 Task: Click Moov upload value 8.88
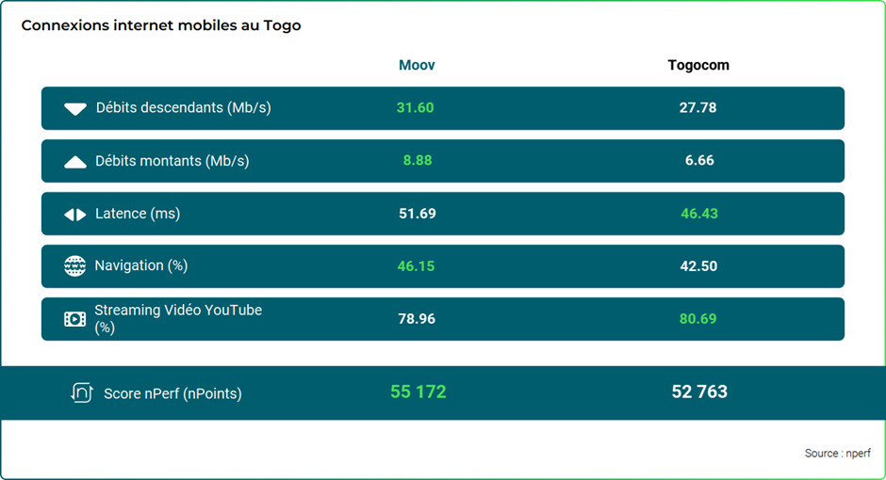418,160
